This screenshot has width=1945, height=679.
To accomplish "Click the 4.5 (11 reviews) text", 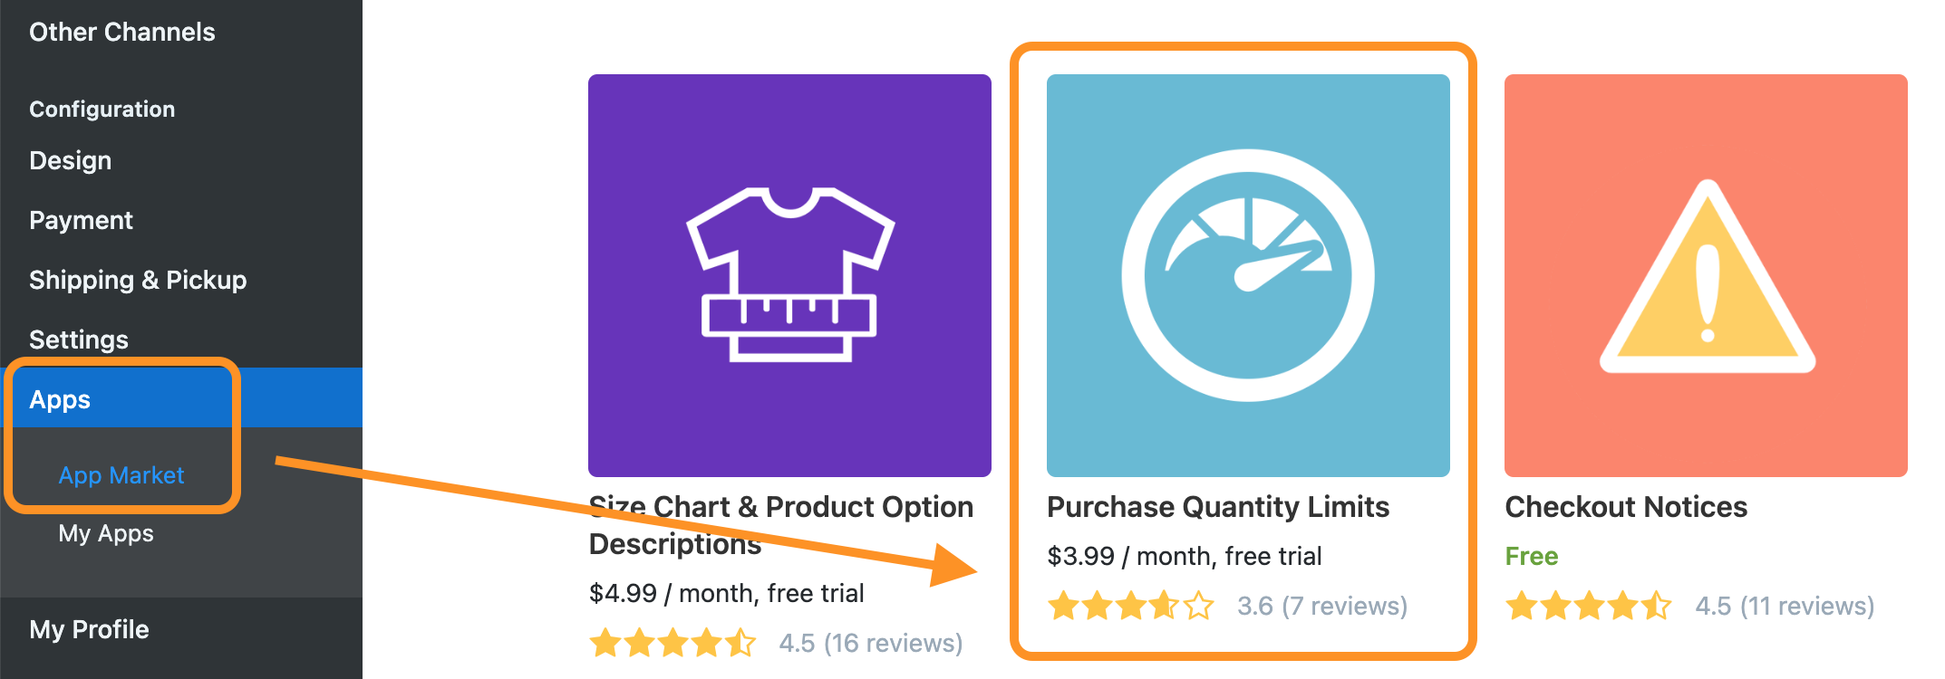I will tap(1785, 606).
